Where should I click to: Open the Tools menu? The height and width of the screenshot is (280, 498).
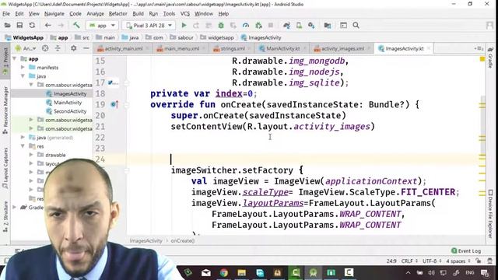[x=169, y=14]
